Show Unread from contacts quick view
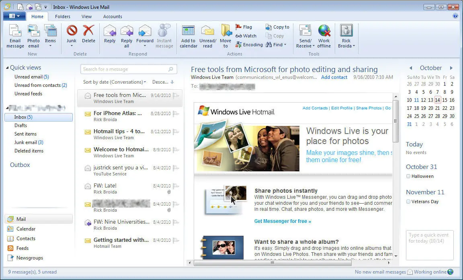The image size is (463, 280). pos(41,85)
